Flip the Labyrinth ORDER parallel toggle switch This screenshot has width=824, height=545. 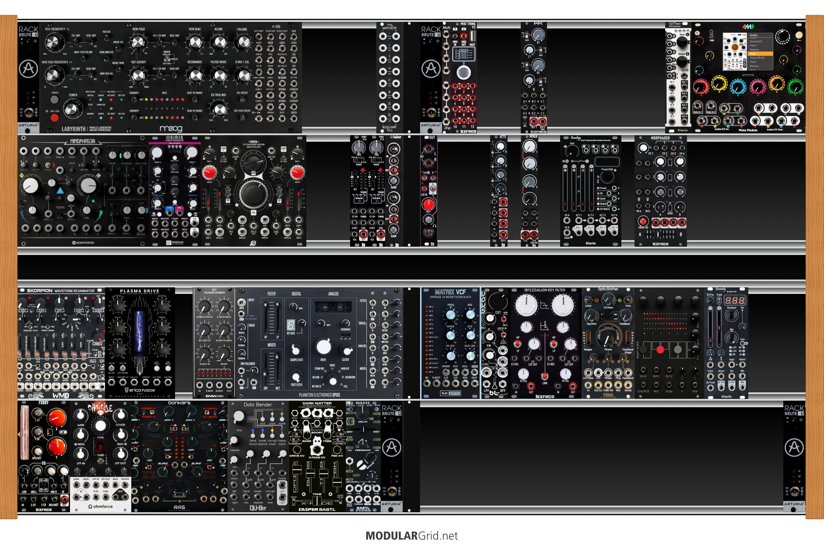167,58
